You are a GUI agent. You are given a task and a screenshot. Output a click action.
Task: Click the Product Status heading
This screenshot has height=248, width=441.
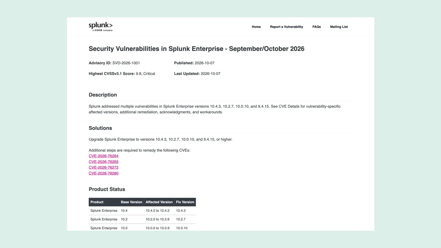pos(107,189)
